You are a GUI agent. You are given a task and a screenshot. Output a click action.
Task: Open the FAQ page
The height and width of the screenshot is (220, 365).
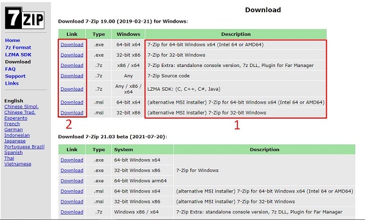coord(10,69)
